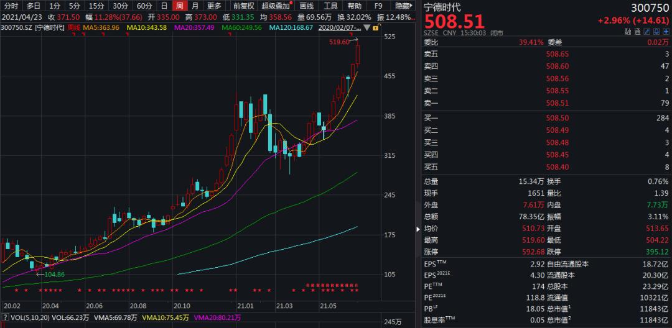Click the 流通值 value 10321亿
The image size is (672, 328).
655,299
